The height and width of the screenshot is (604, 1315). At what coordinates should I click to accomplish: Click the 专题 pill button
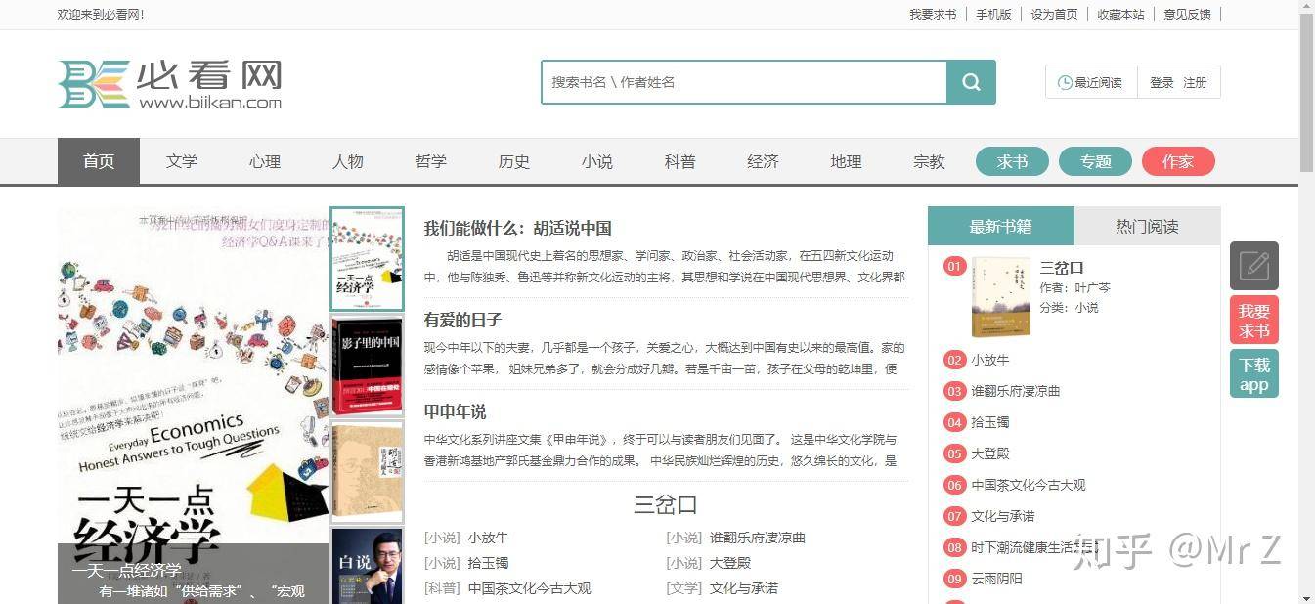tap(1095, 161)
